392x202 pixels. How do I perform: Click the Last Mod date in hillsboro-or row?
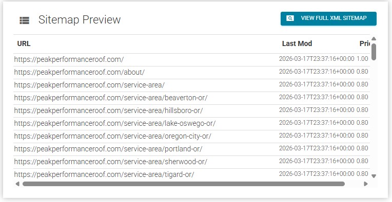[x=317, y=110]
